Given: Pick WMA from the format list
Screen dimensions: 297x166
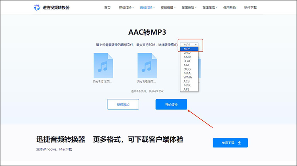Looking at the screenshot, I should [x=189, y=77].
